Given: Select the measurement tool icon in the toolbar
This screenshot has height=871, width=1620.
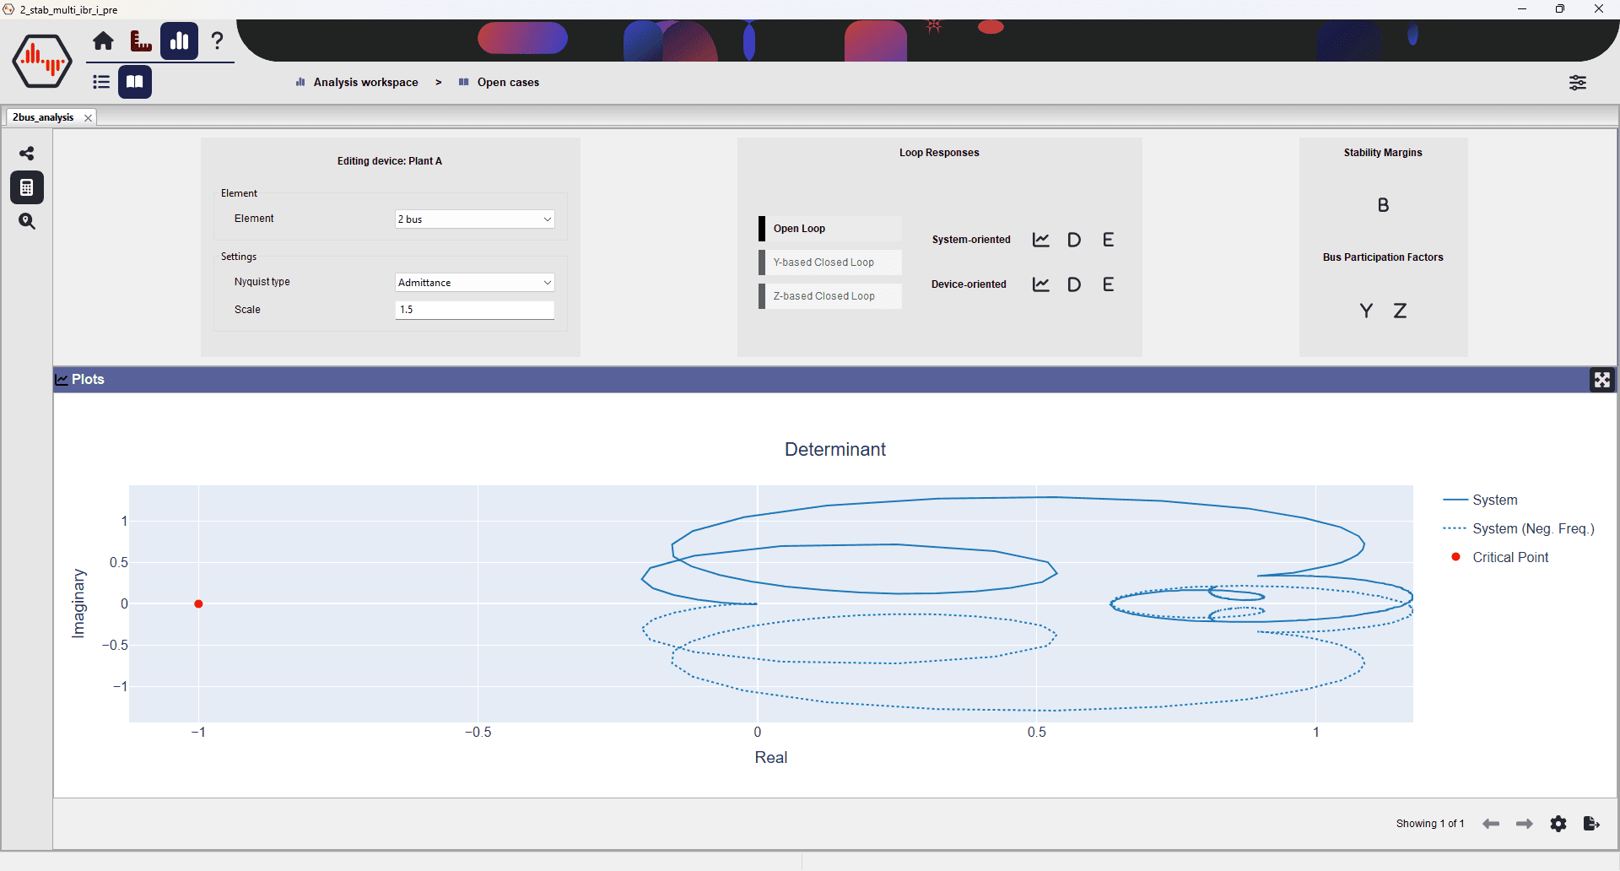Looking at the screenshot, I should (140, 41).
